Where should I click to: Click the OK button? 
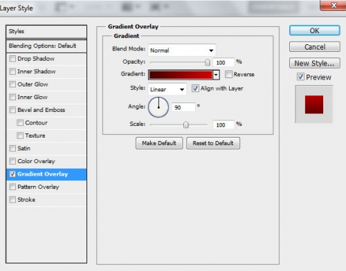(315, 30)
